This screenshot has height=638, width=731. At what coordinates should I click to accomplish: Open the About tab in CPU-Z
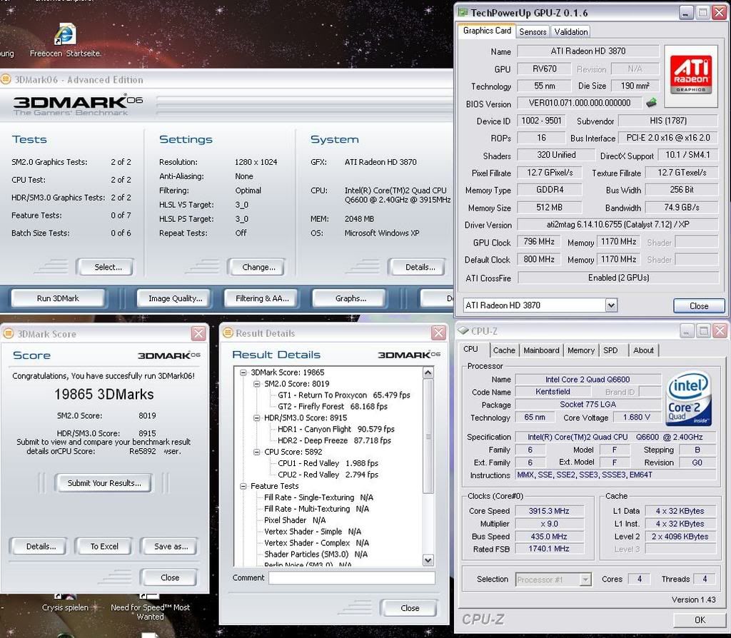coord(643,350)
